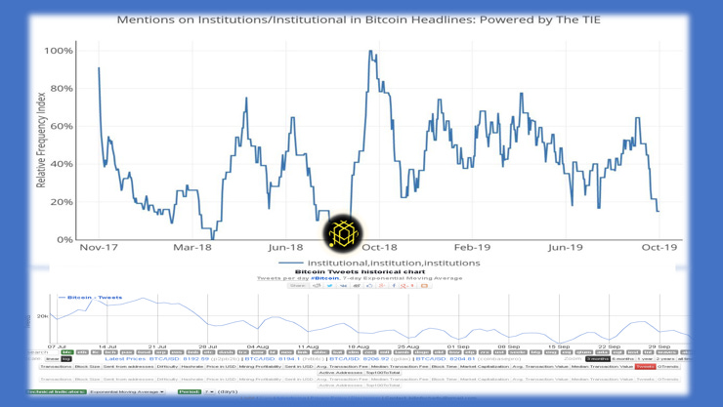
Task: Select the red highlighted Tweets tab
Action: pos(646,366)
